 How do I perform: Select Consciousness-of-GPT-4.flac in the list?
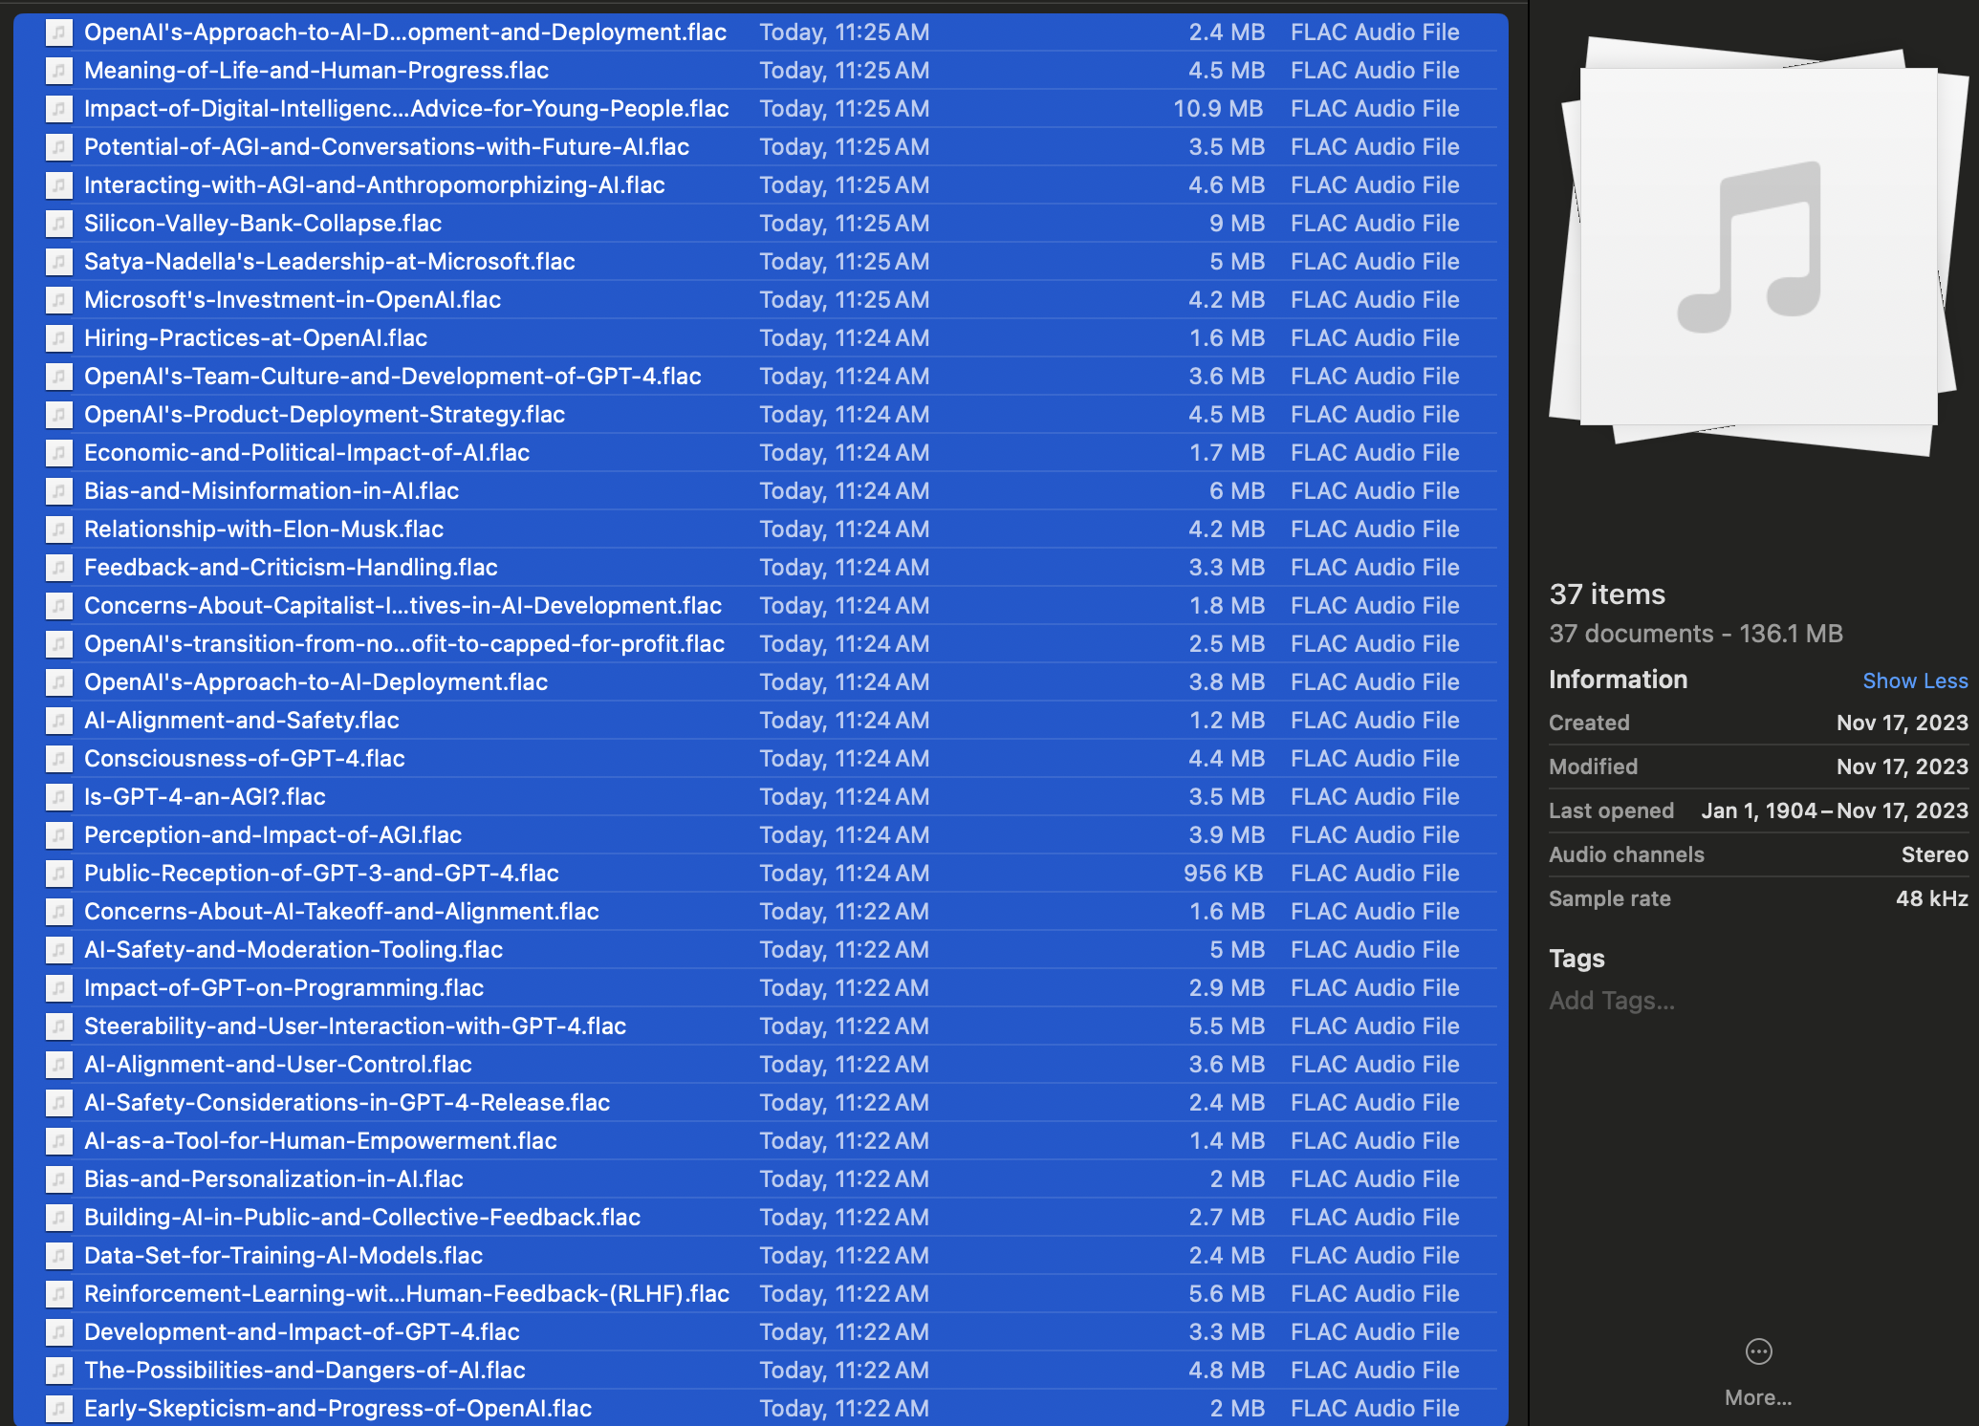point(245,759)
